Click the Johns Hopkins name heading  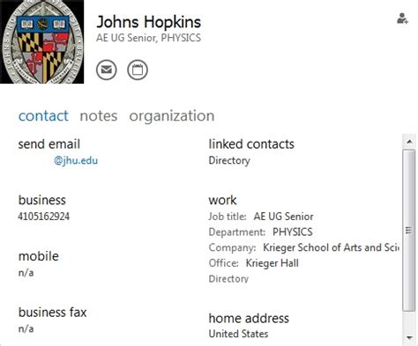[149, 22]
